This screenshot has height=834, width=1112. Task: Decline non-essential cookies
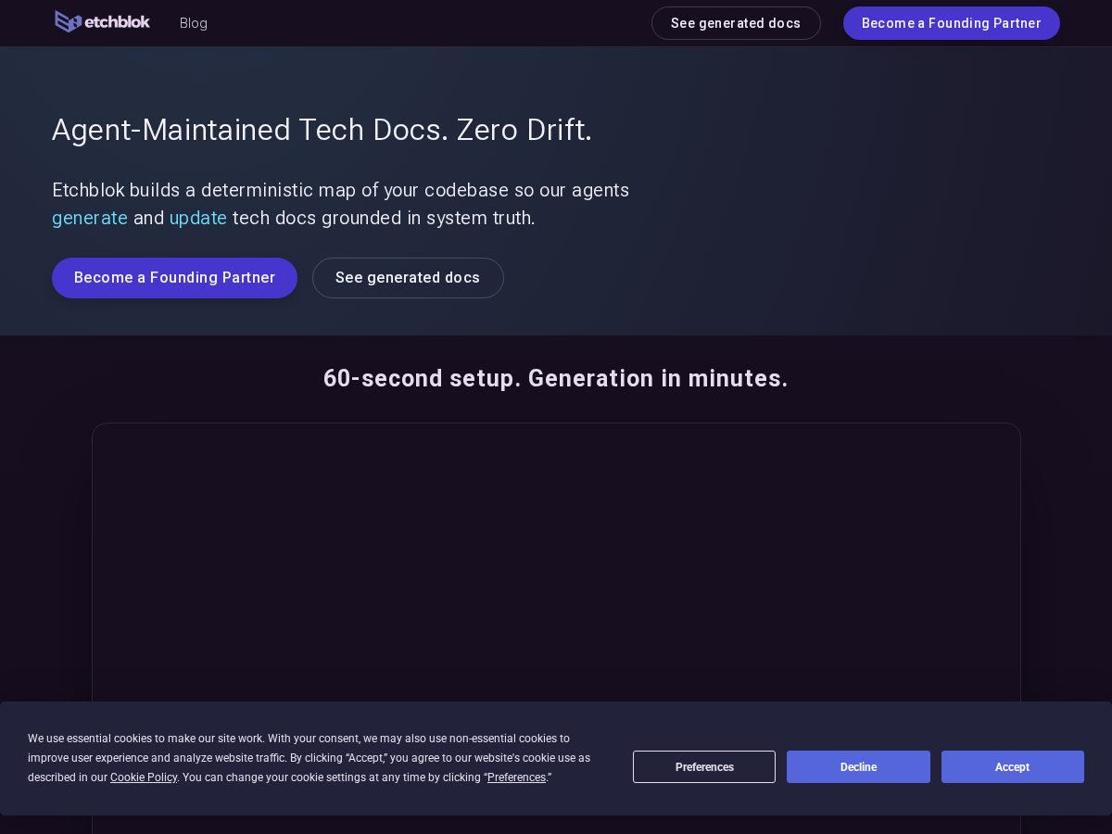858,766
